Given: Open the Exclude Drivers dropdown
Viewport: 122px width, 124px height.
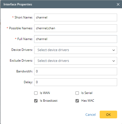Looking at the screenshot, I should pos(76,61).
